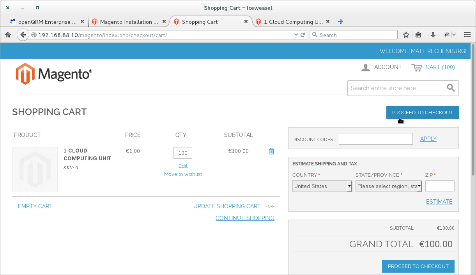Click the Account person icon
This screenshot has width=476, height=275.
tap(366, 67)
